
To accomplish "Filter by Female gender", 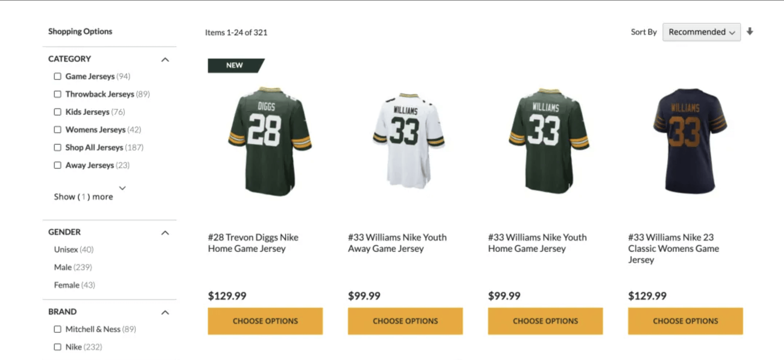I will coord(67,285).
